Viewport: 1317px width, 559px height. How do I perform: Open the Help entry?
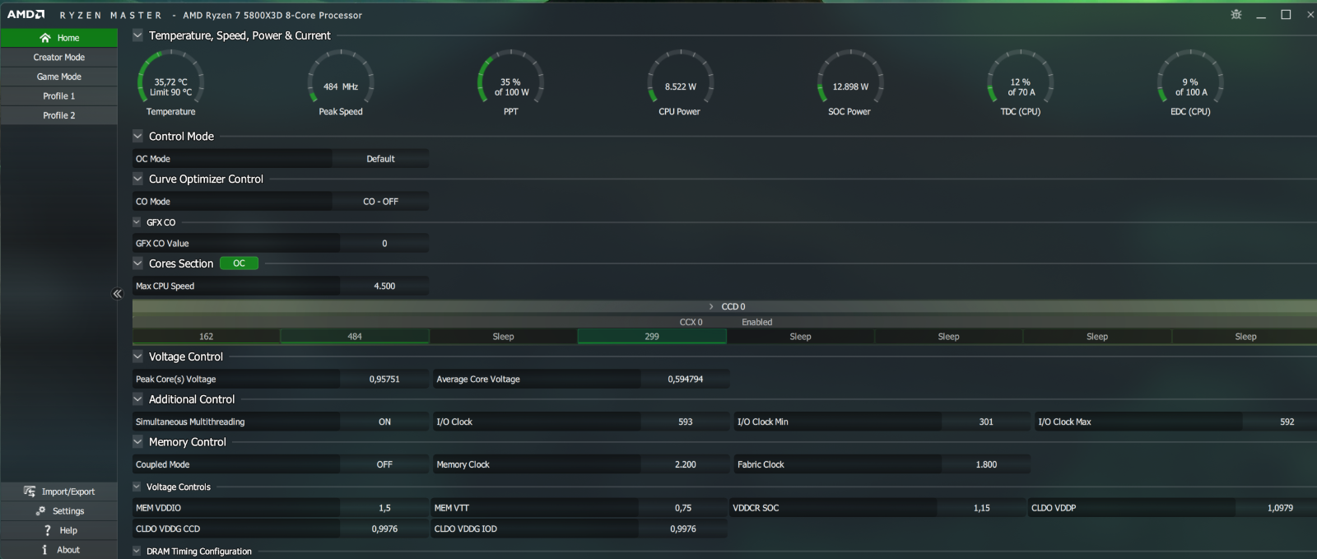click(58, 530)
